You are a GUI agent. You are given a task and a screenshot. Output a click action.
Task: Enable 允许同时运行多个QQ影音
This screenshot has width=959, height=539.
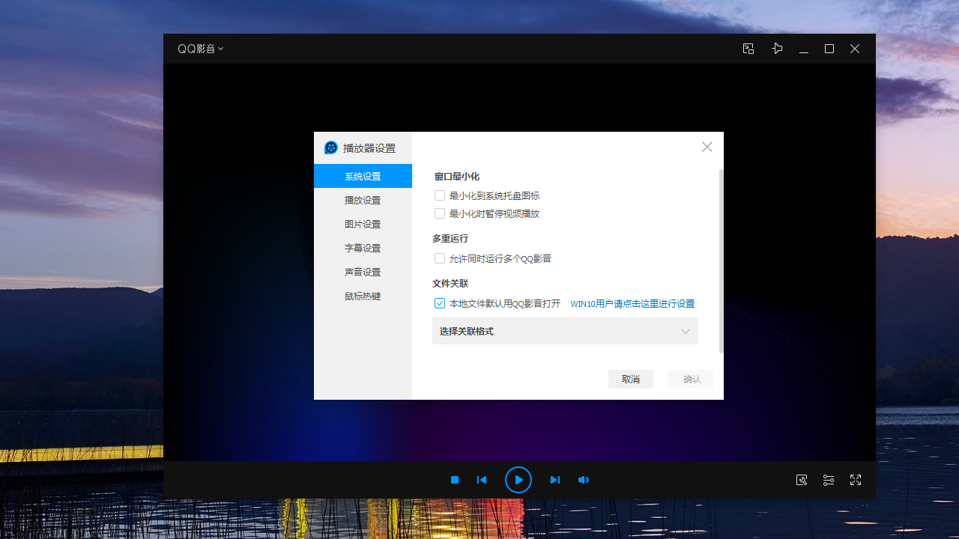440,258
